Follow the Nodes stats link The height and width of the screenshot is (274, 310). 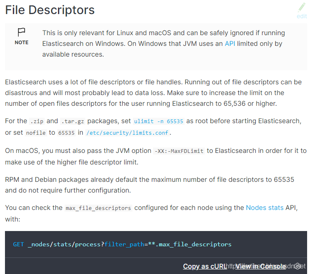tap(264, 208)
